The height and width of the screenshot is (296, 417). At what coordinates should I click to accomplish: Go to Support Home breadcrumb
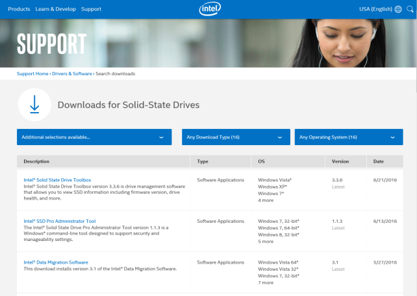tap(32, 74)
